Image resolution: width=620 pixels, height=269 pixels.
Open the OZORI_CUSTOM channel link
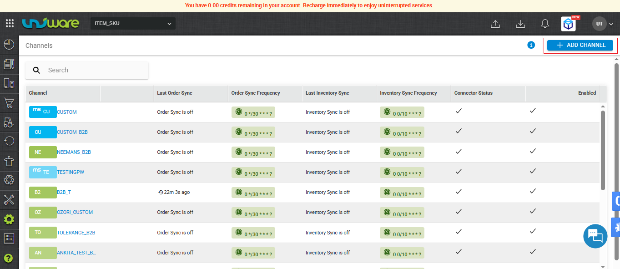(x=75, y=212)
